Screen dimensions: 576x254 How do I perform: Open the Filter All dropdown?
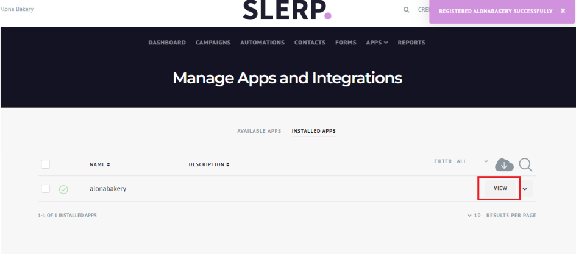472,161
